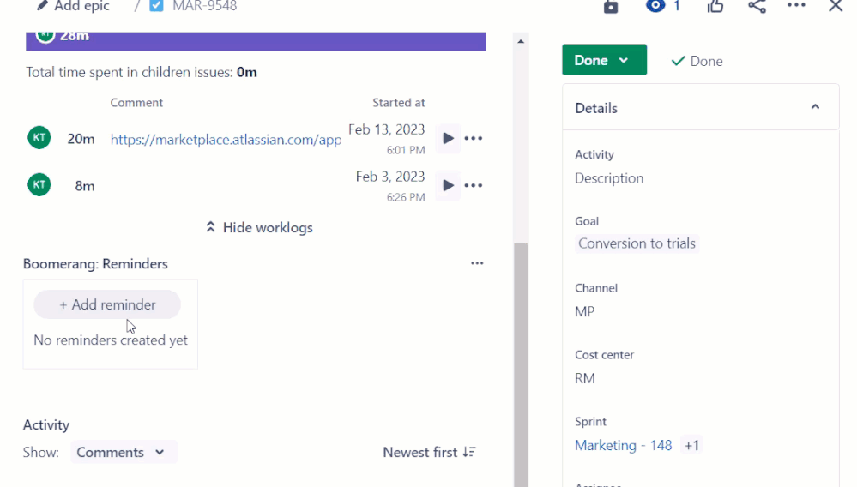Collapse the Details panel chevron
The height and width of the screenshot is (487, 857).
[815, 107]
